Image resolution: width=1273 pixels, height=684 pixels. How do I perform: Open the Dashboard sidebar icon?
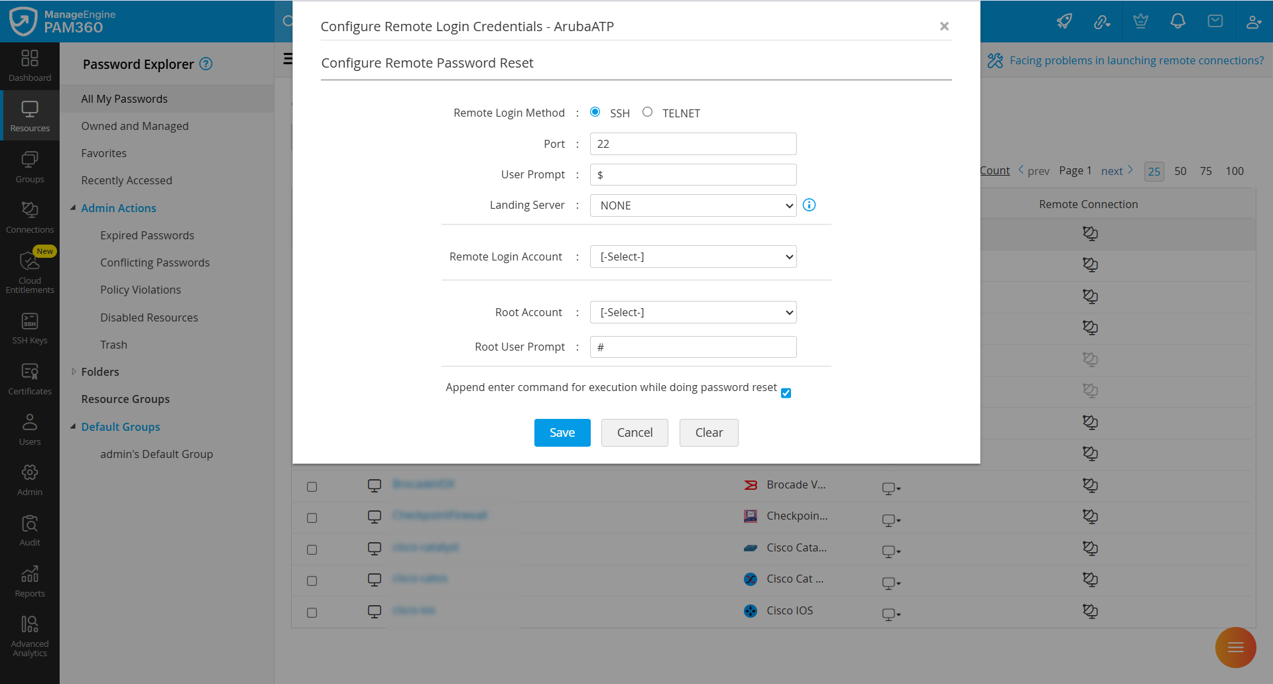click(30, 66)
